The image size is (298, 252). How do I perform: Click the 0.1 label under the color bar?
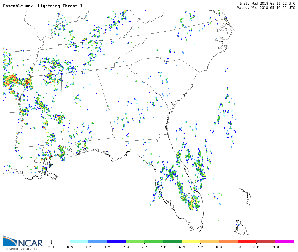(x=51, y=247)
